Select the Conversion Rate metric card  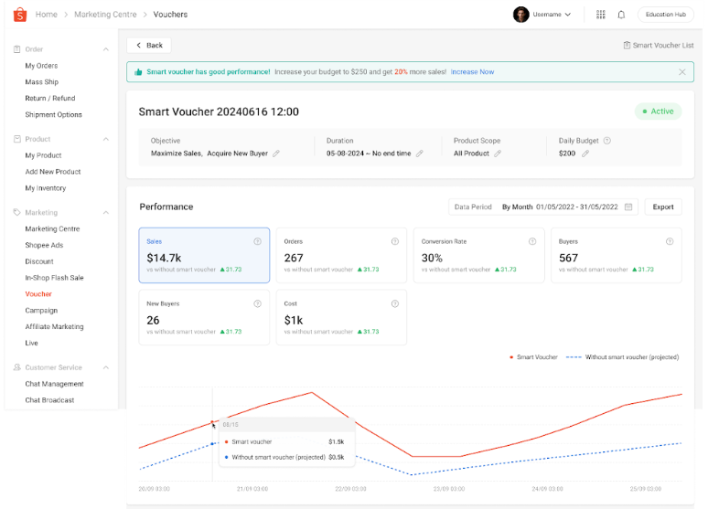click(x=479, y=255)
